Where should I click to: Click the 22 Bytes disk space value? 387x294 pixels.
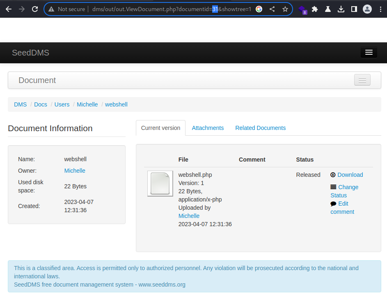75,186
